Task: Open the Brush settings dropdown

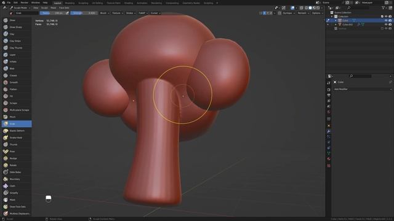Action: [105, 13]
